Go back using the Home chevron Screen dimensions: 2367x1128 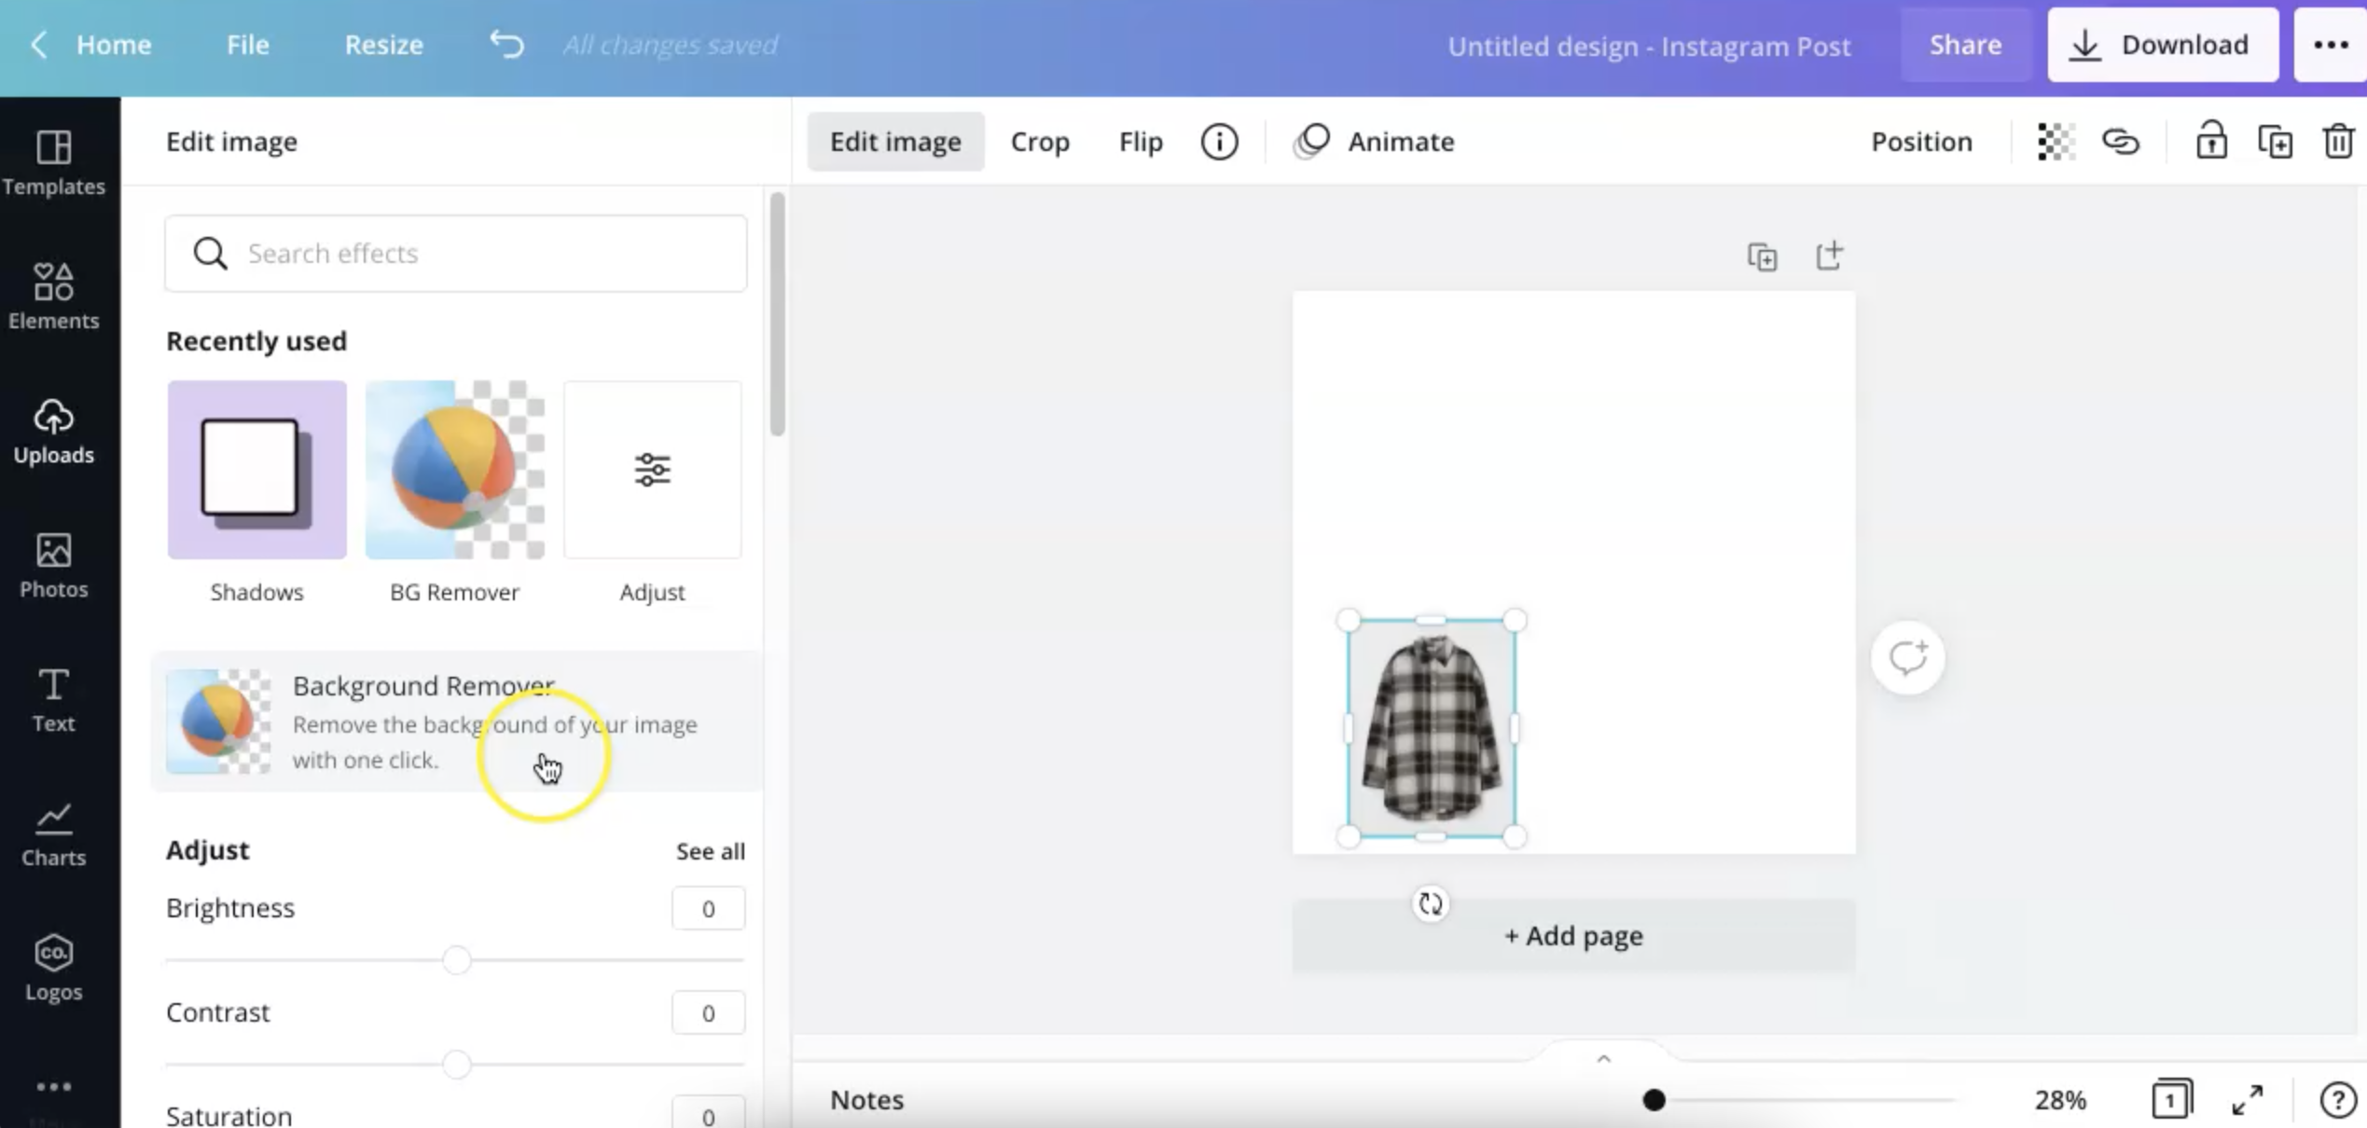38,44
